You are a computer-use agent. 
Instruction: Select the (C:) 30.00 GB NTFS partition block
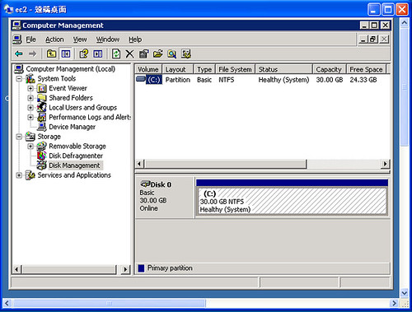pyautogui.click(x=292, y=201)
